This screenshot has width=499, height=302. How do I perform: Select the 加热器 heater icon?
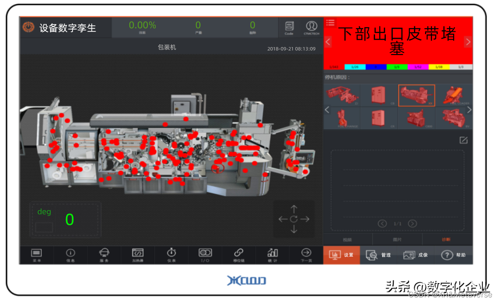click(x=138, y=254)
